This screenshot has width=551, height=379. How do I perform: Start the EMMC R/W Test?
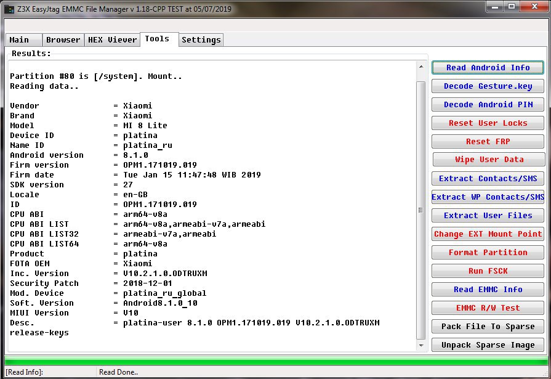(488, 308)
